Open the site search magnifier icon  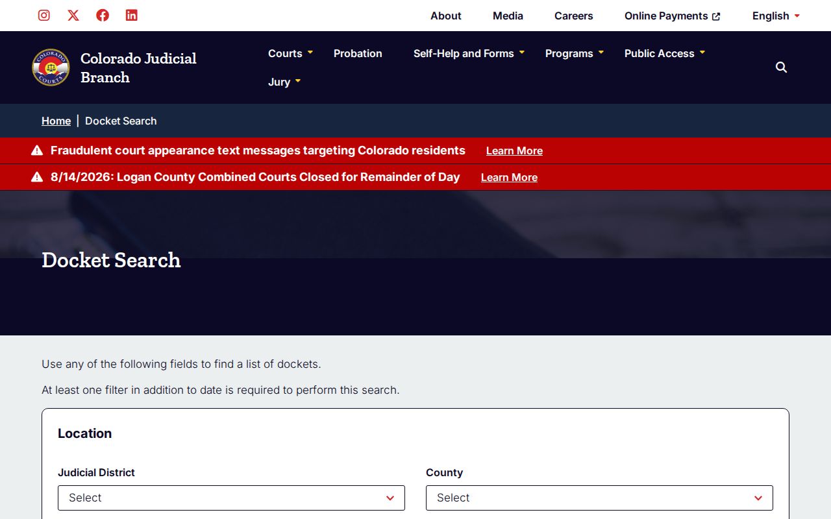coord(782,67)
